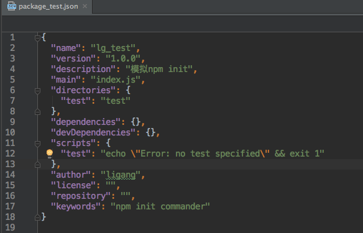Click the "keywords" key
The image size is (363, 233).
76,206
